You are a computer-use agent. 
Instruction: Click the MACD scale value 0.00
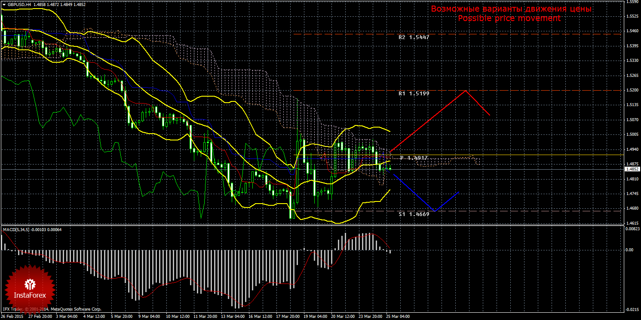pyautogui.click(x=629, y=250)
